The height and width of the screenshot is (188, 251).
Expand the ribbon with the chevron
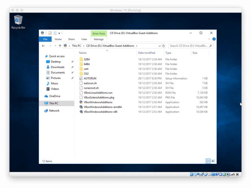coord(209,39)
